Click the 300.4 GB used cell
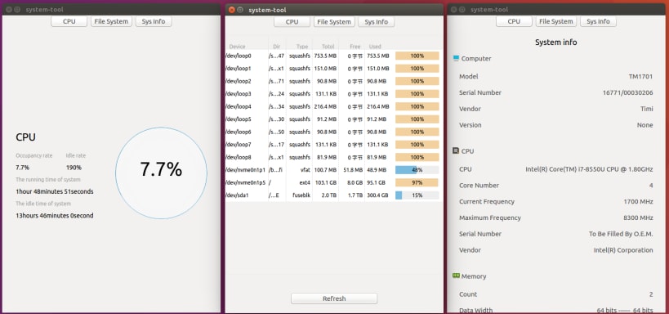The image size is (669, 314). pos(378,195)
